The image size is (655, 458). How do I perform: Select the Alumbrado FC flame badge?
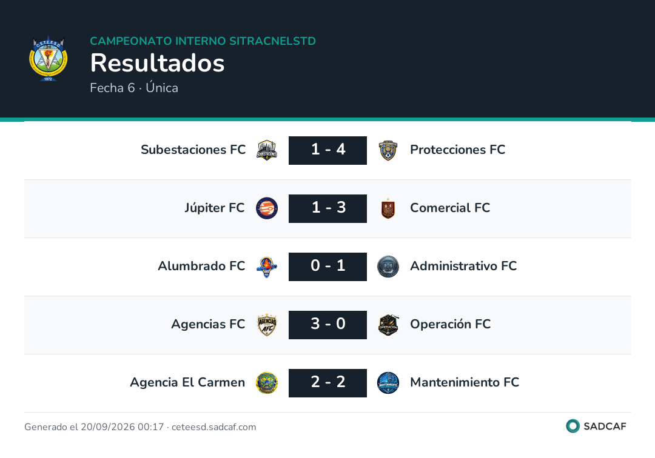(x=267, y=267)
